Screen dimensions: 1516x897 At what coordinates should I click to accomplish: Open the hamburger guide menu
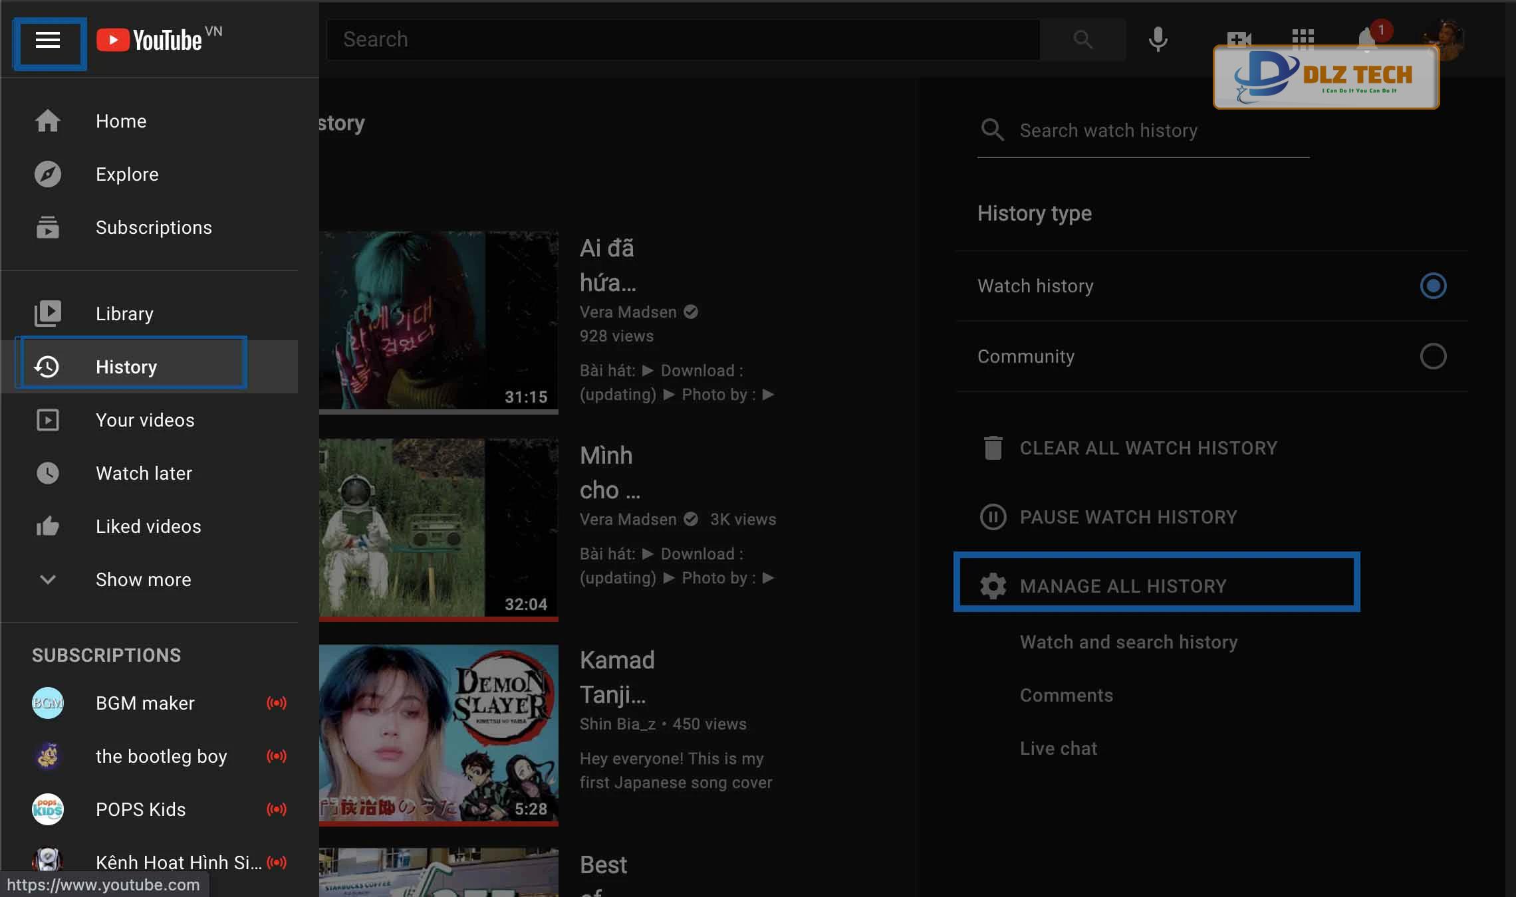pos(48,41)
